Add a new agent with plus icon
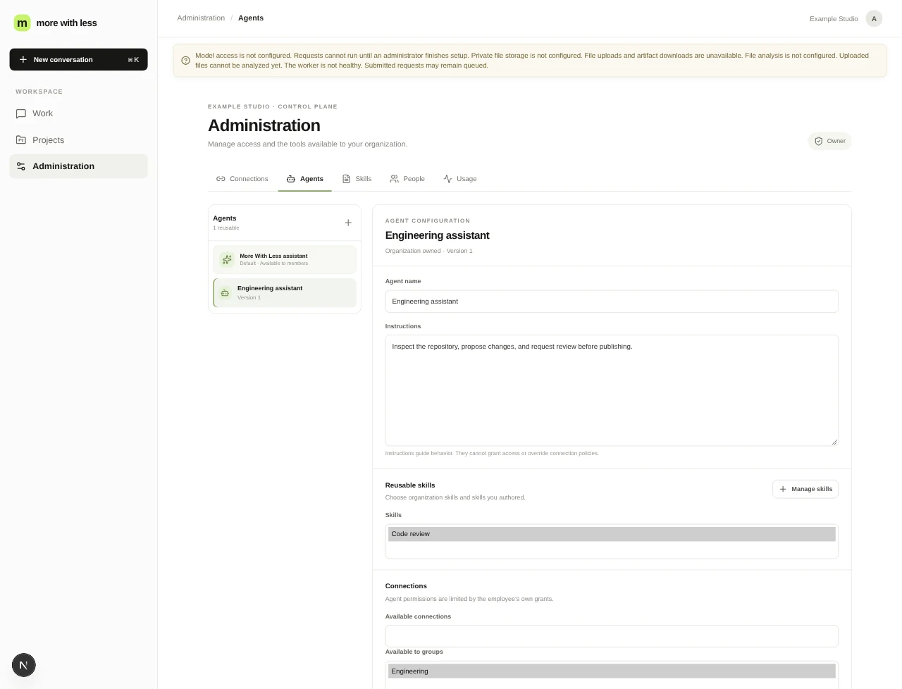902x689 pixels. 348,223
